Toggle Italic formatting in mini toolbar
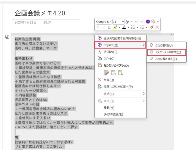Image resolution: width=196 pixels, height=150 pixels. [x=104, y=27]
